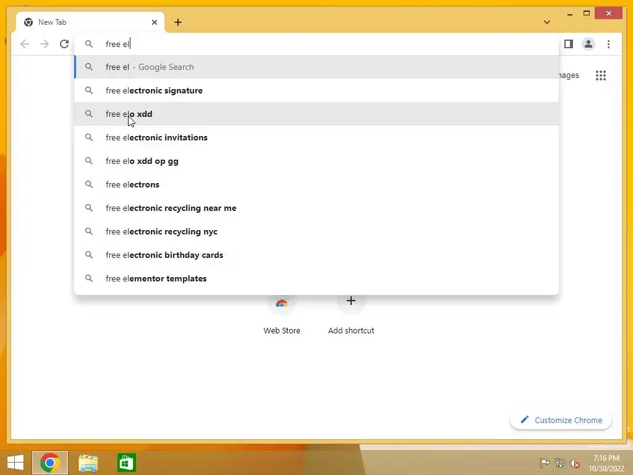
Task: Open Chrome's three-dot menu
Action: [x=608, y=44]
